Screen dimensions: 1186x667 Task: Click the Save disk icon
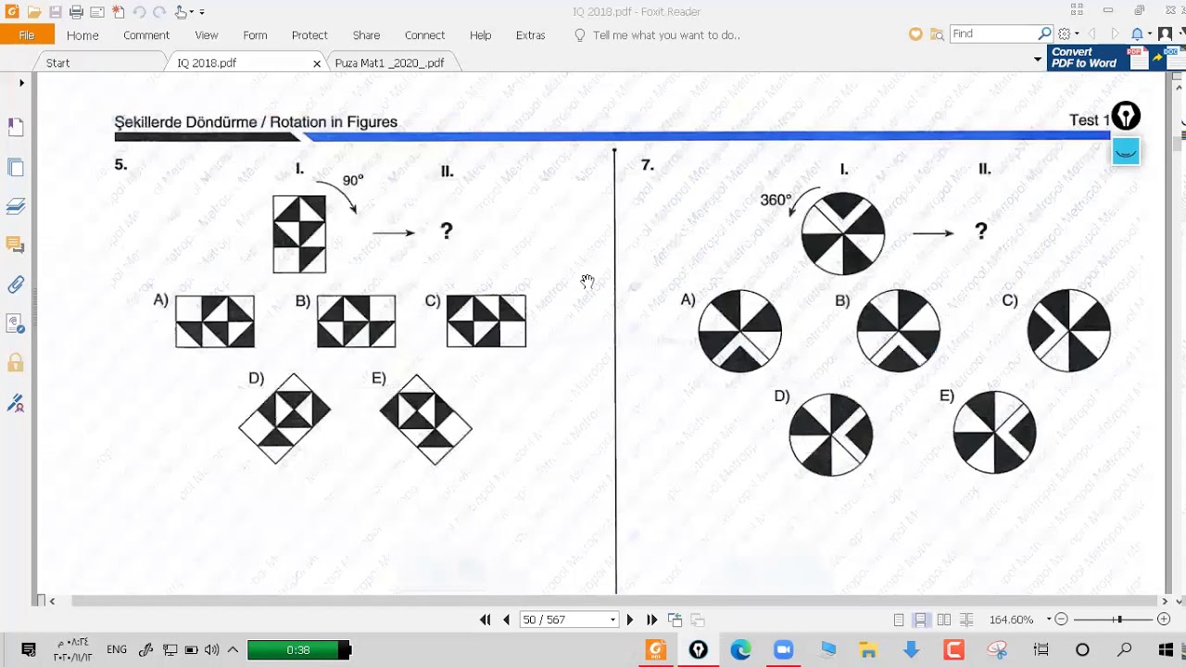pos(56,12)
